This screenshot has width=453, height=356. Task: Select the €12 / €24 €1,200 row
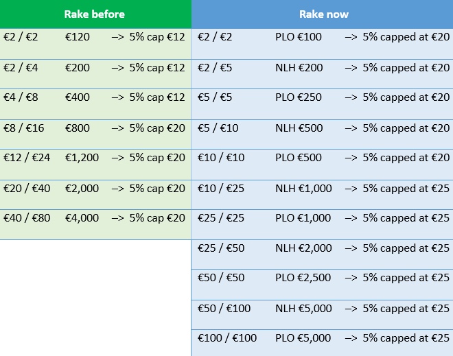point(95,158)
